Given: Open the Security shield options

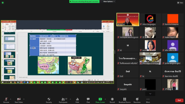Looking at the screenshot, I should 49,100.
